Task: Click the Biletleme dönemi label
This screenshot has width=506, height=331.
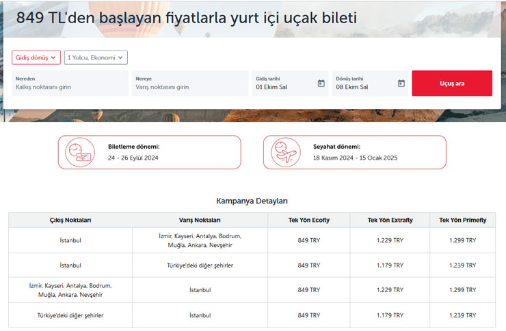Action: (x=134, y=147)
